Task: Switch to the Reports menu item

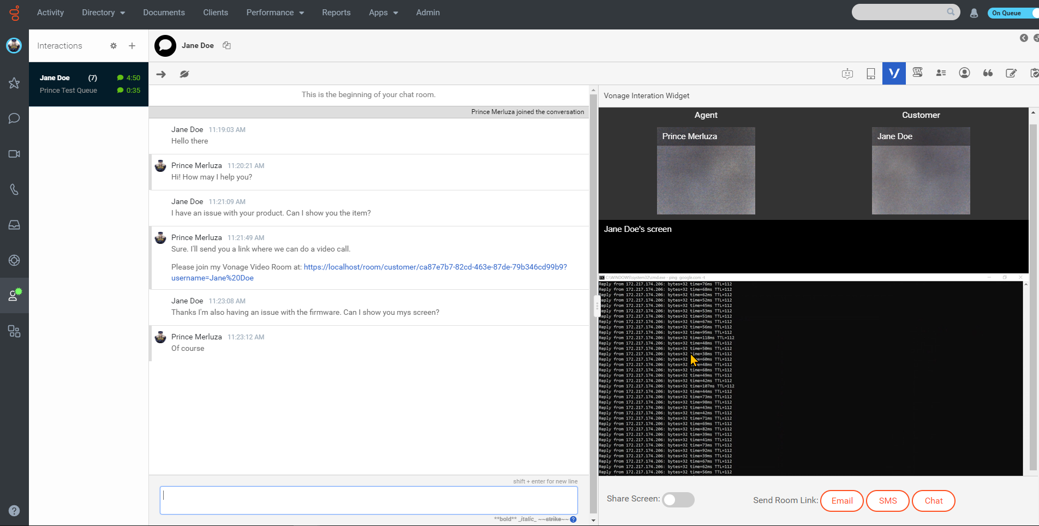Action: [x=336, y=13]
